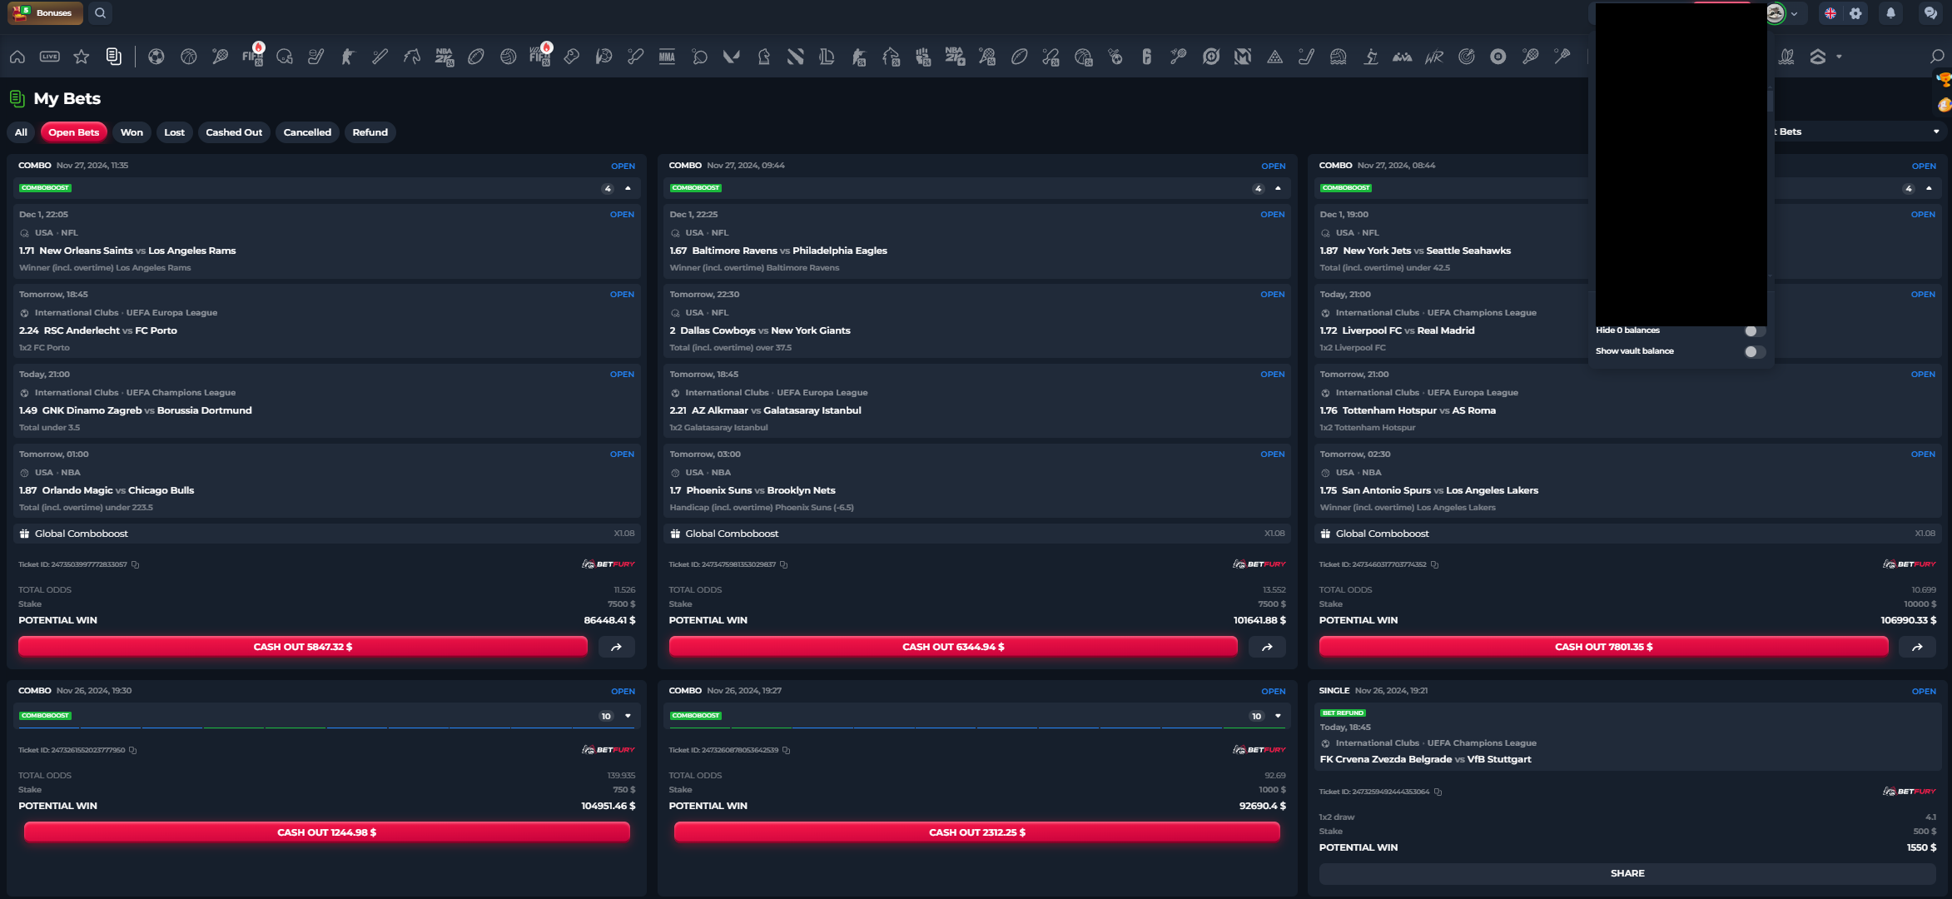Share the bet with 86448.41 $ potential win
Image resolution: width=1952 pixels, height=899 pixels.
pos(617,647)
